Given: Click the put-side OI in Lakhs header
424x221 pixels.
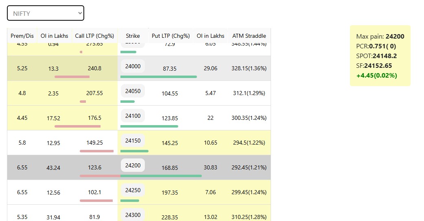Looking at the screenshot, I should pyautogui.click(x=210, y=36).
